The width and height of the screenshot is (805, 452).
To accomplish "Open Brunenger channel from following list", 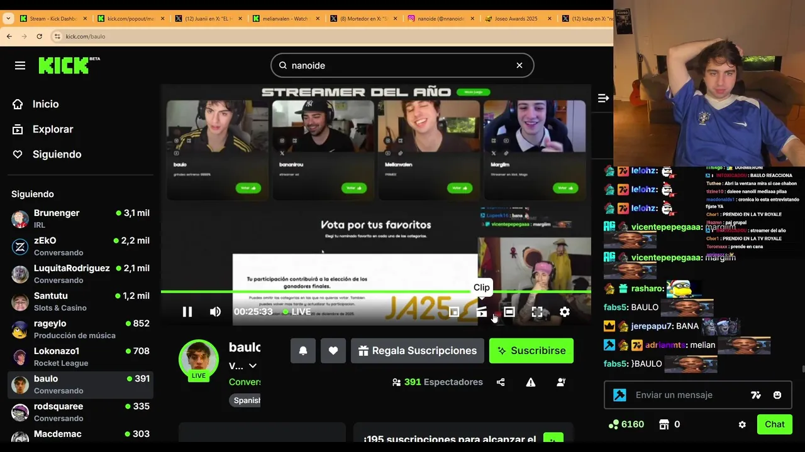I will pos(80,218).
